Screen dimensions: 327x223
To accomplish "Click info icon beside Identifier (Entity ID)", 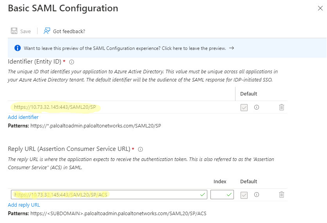I will 72,62.
